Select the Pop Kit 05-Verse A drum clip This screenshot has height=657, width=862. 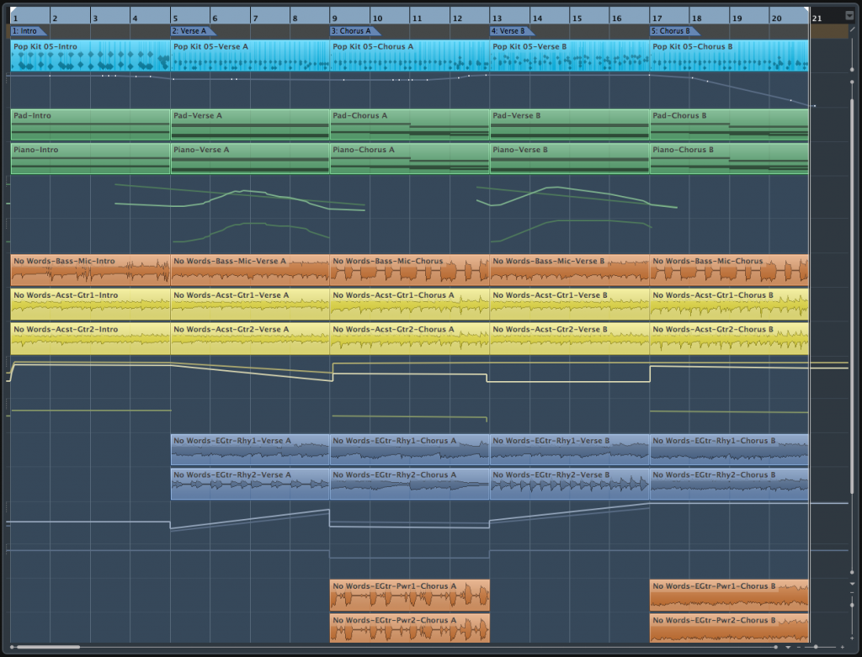(250, 55)
